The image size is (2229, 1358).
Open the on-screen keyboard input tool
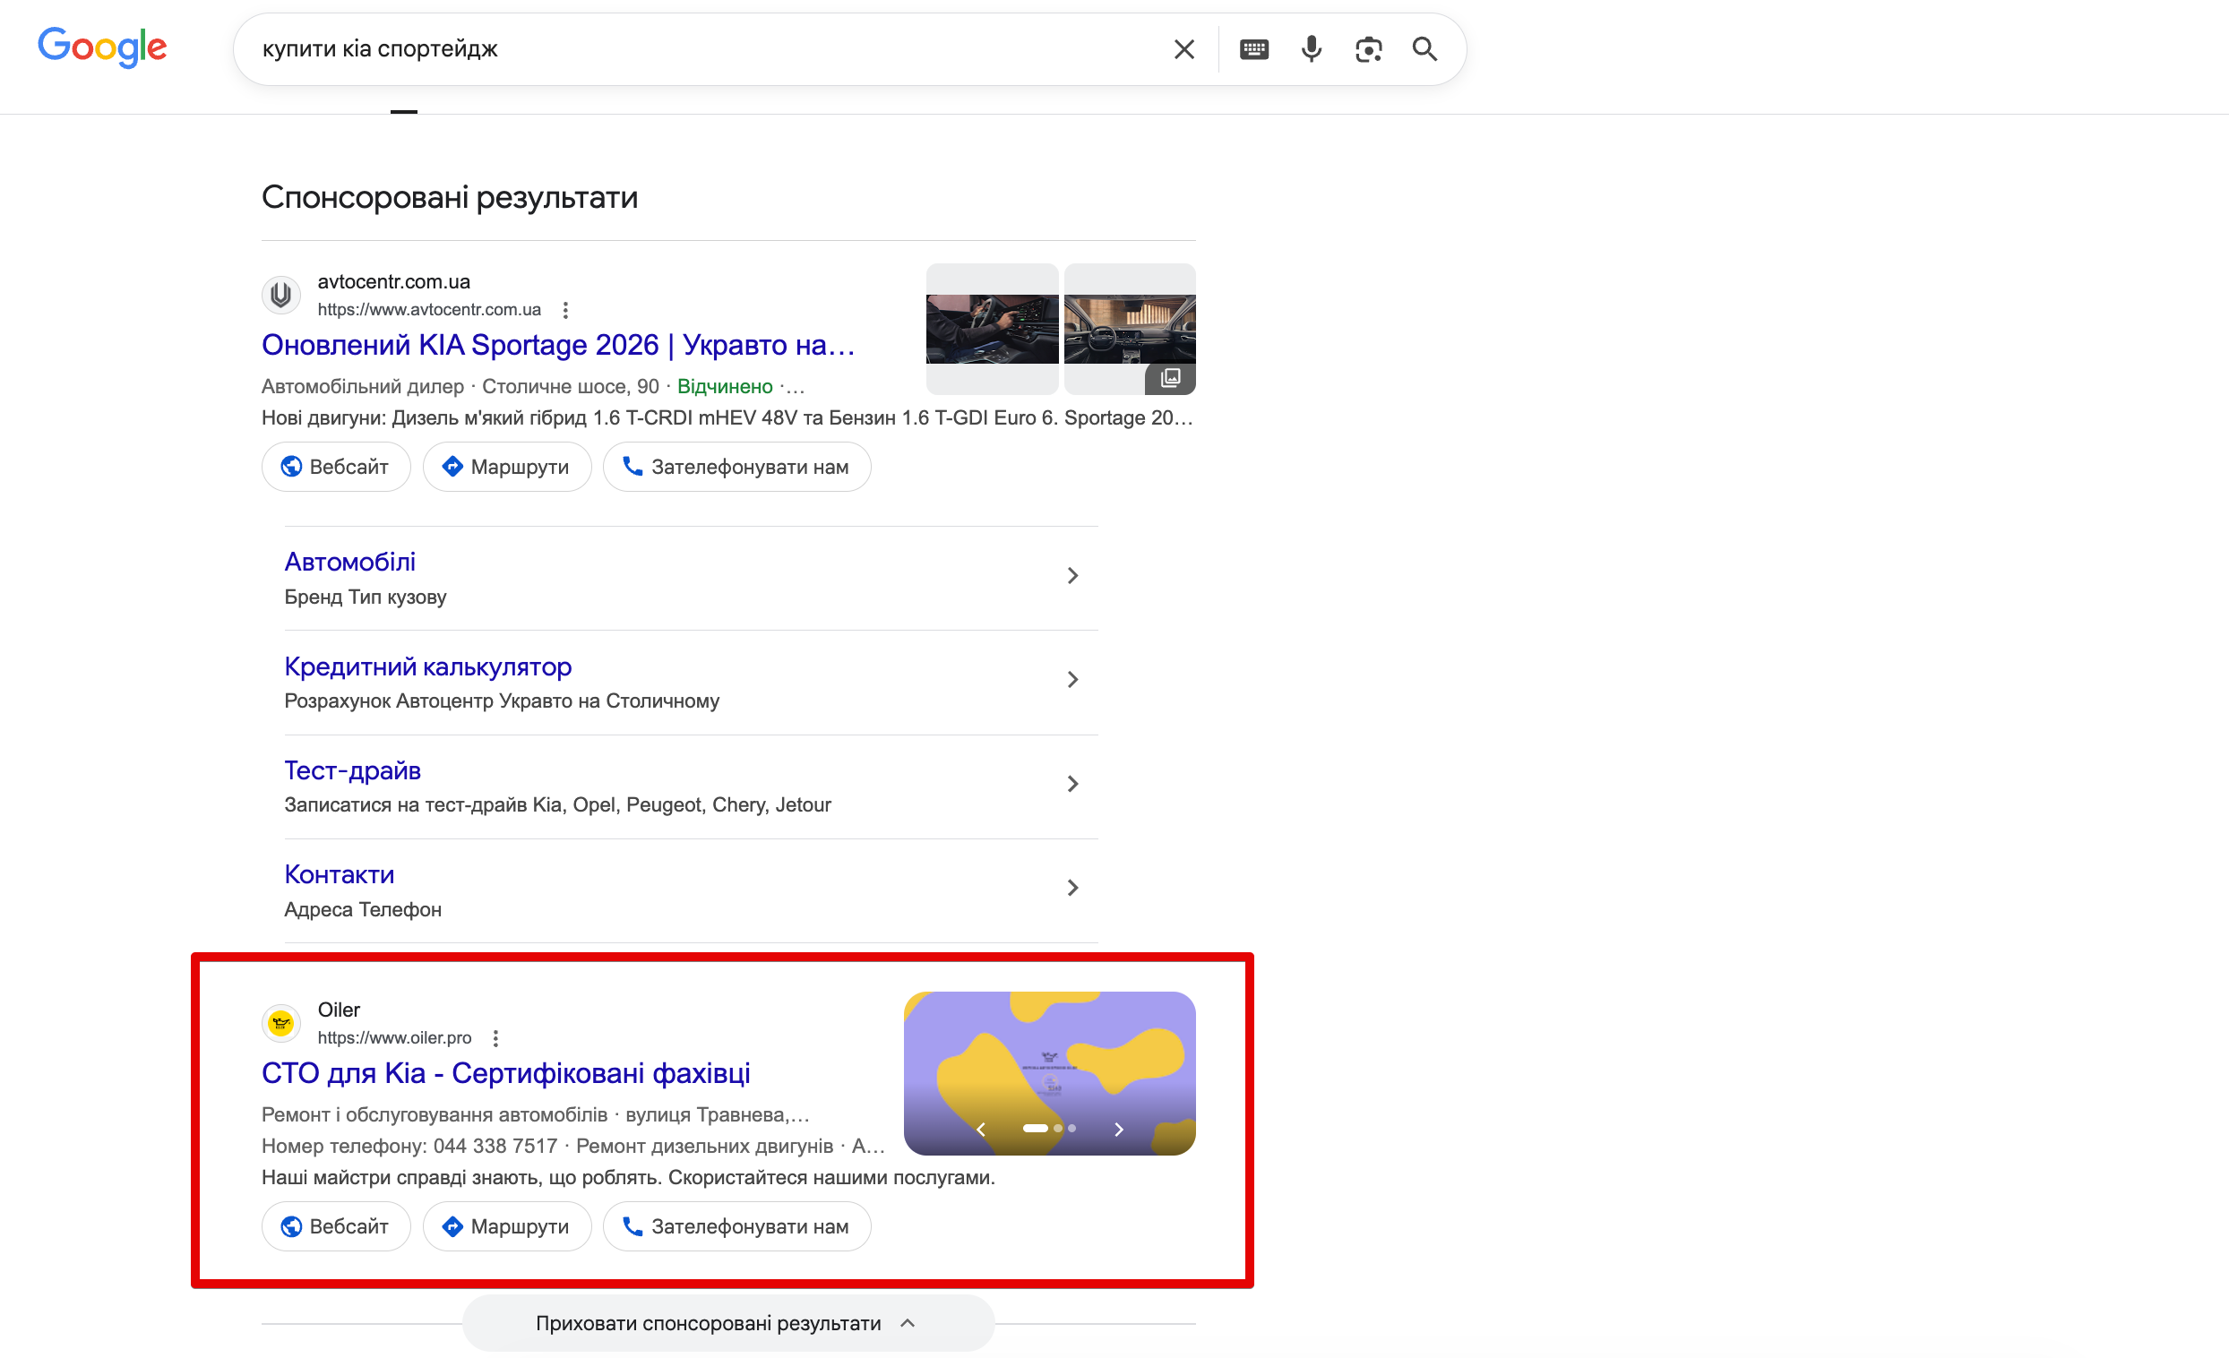click(x=1254, y=49)
